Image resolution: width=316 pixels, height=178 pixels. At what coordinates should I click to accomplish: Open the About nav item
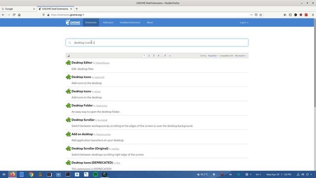(x=150, y=23)
